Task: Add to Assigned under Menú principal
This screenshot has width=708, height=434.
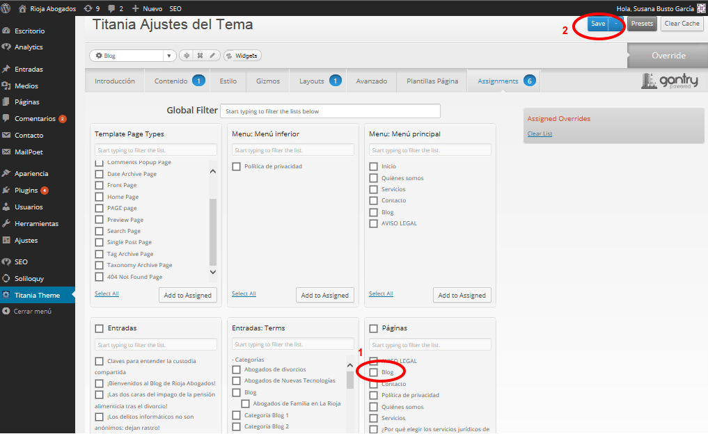Action: tap(462, 295)
